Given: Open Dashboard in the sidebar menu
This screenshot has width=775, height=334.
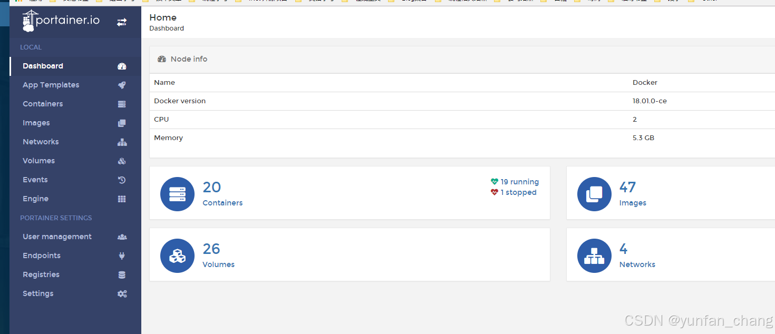Looking at the screenshot, I should pyautogui.click(x=75, y=66).
